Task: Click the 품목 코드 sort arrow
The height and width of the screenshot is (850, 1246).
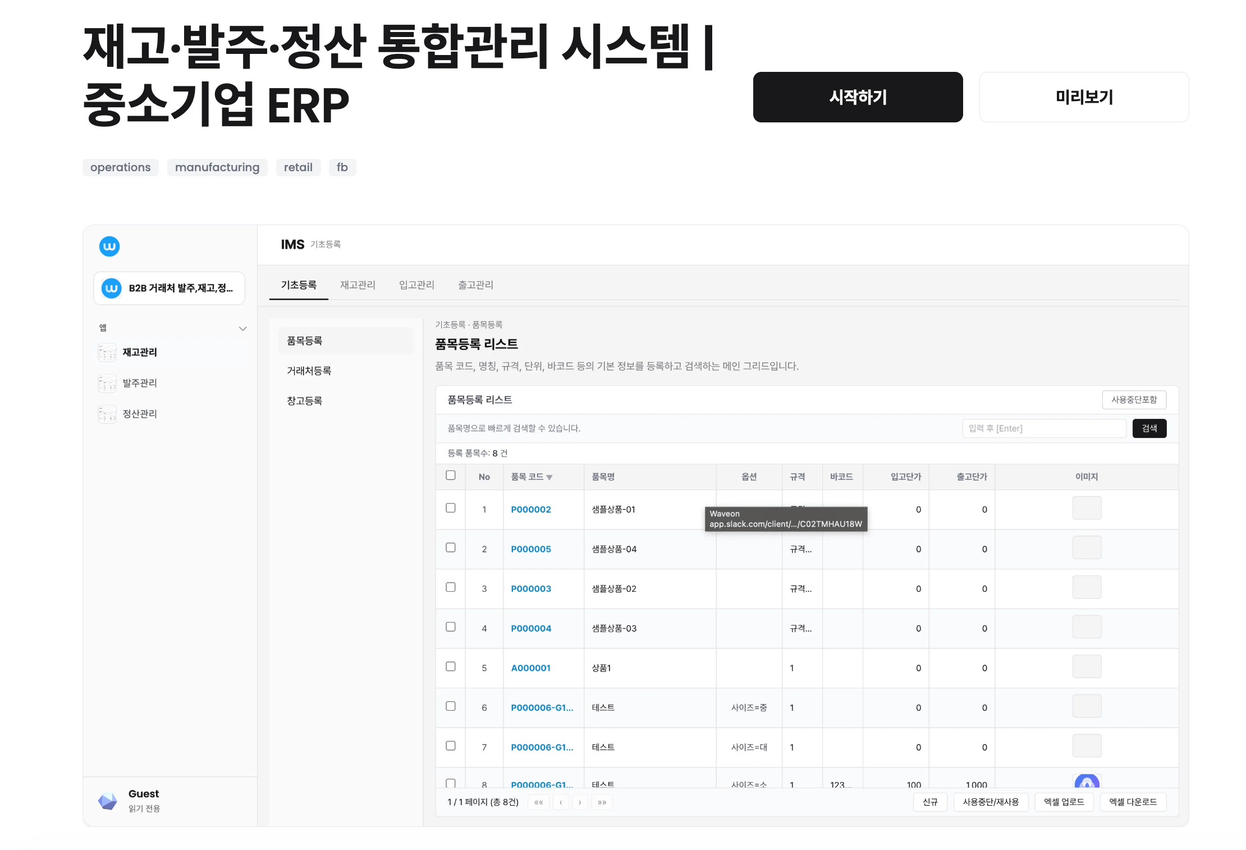Action: (x=550, y=477)
